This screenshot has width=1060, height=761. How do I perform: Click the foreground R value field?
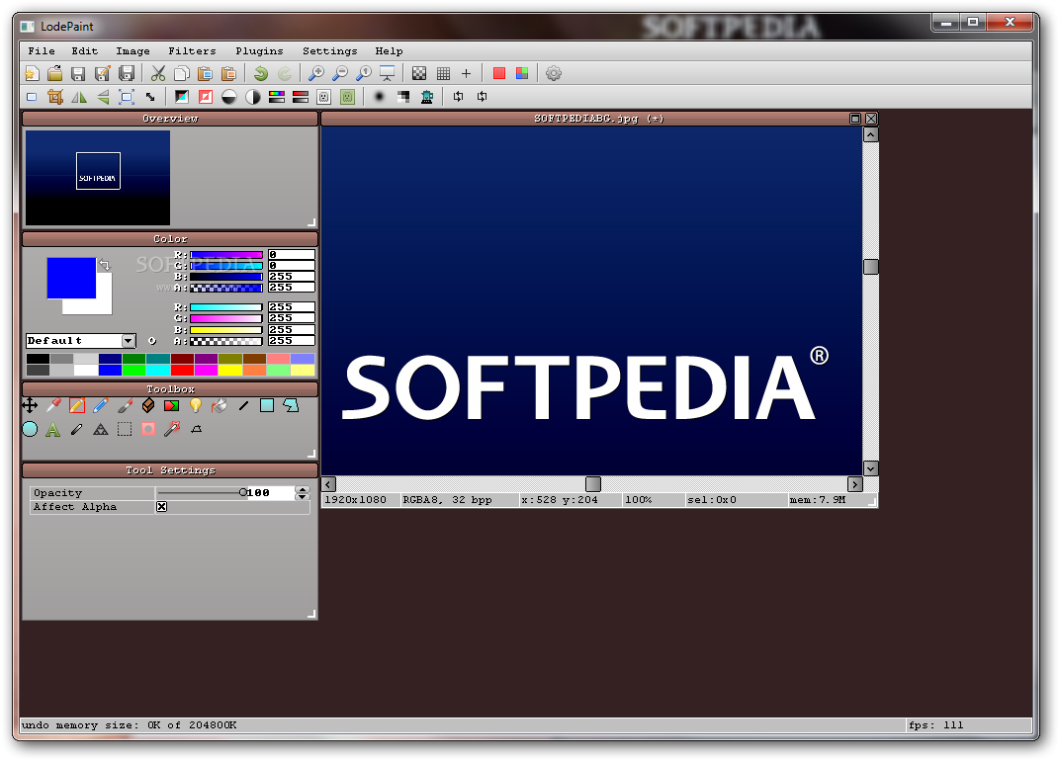pos(292,255)
